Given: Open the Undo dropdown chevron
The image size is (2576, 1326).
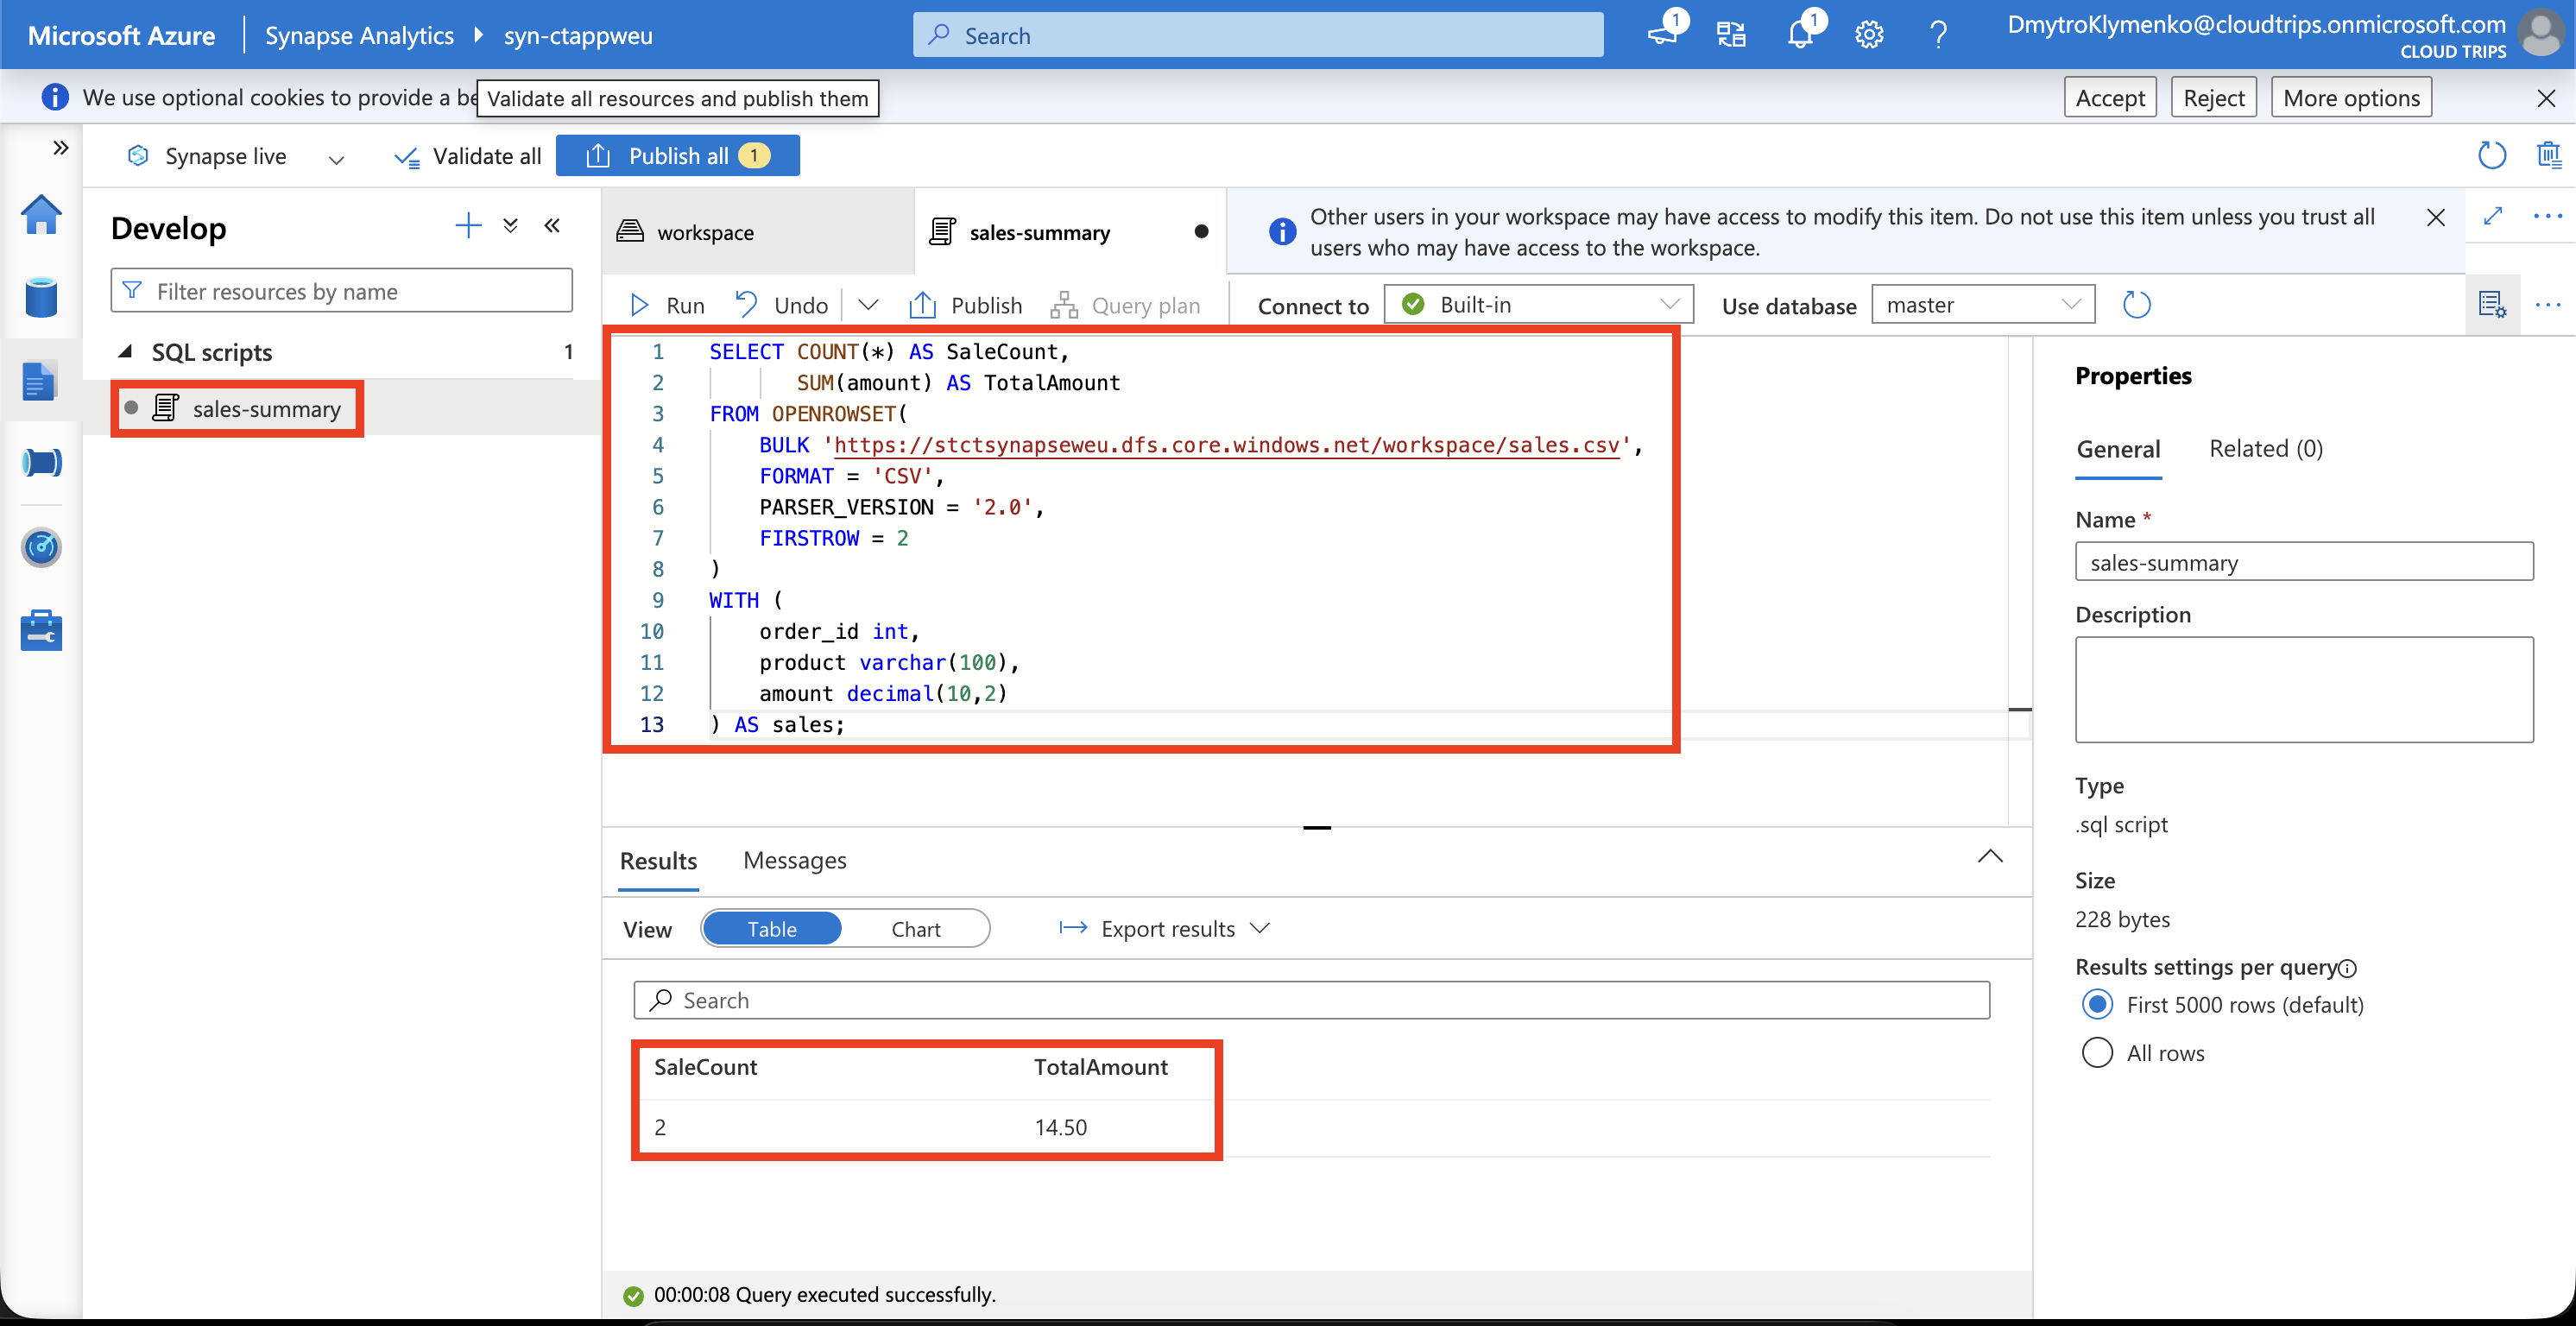Looking at the screenshot, I should point(868,305).
